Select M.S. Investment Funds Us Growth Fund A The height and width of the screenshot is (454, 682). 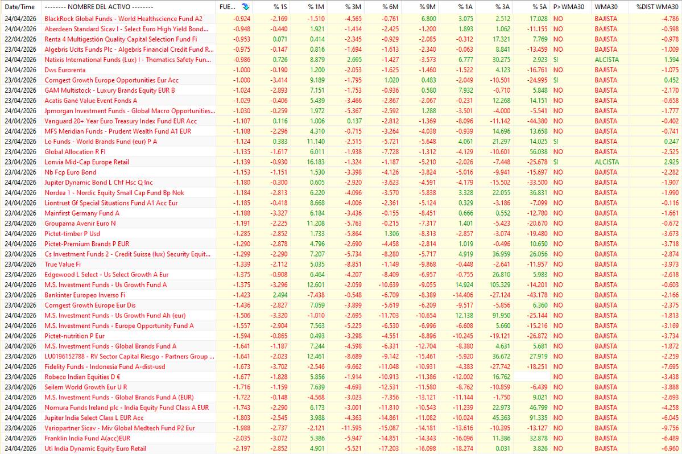106,285
